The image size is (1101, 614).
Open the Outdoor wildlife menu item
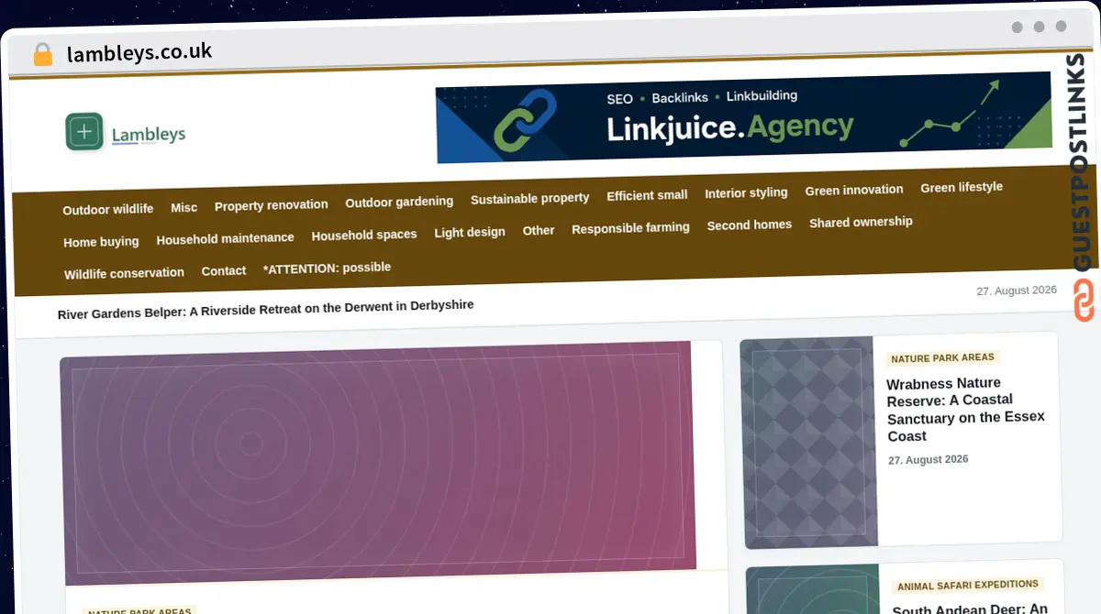pos(108,210)
